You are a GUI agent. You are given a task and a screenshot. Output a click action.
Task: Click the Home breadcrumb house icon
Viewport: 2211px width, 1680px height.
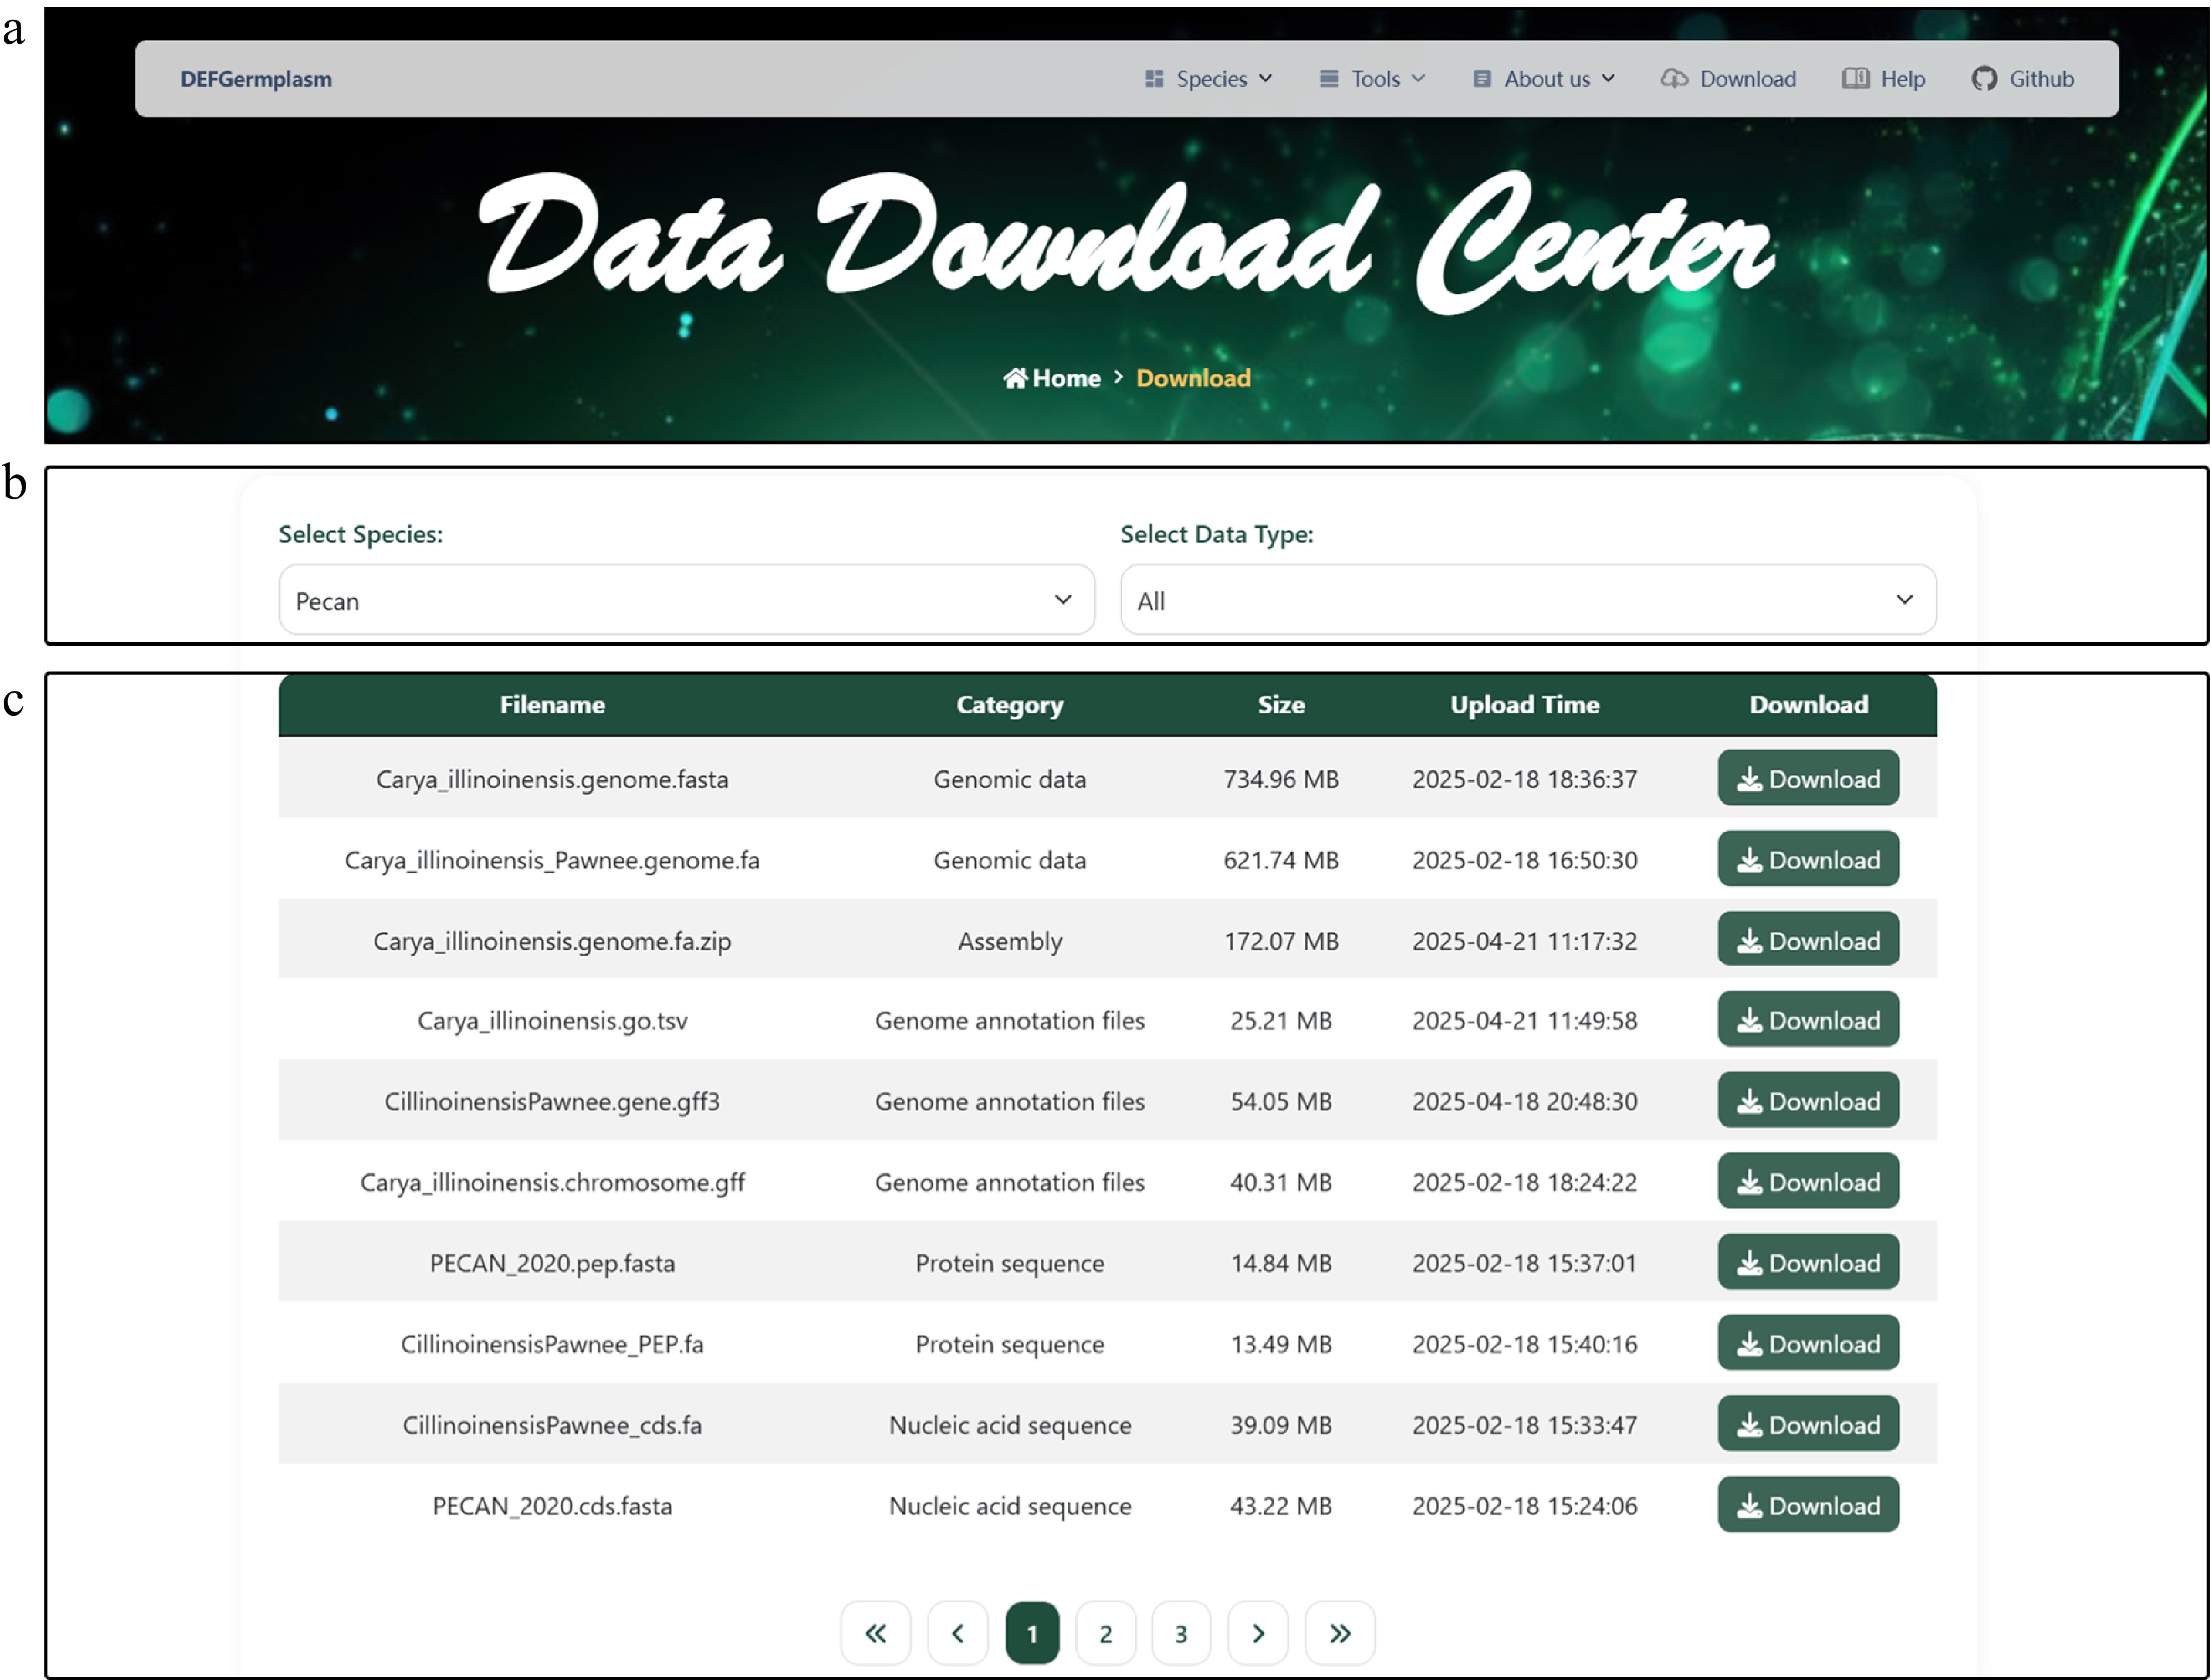[x=1015, y=378]
